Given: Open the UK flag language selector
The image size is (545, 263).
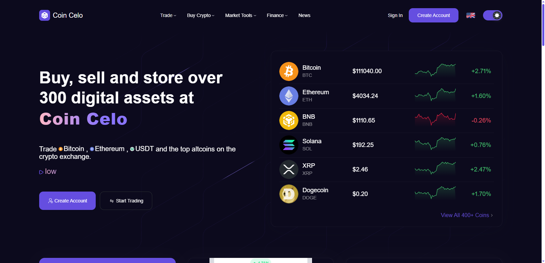Looking at the screenshot, I should [470, 15].
